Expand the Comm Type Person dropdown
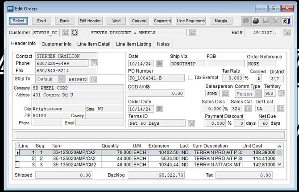The width and height of the screenshot is (299, 192). [x=258, y=94]
